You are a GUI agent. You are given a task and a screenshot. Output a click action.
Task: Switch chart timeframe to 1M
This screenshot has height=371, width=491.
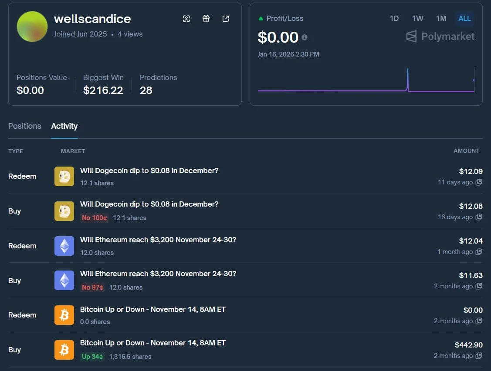pyautogui.click(x=441, y=19)
